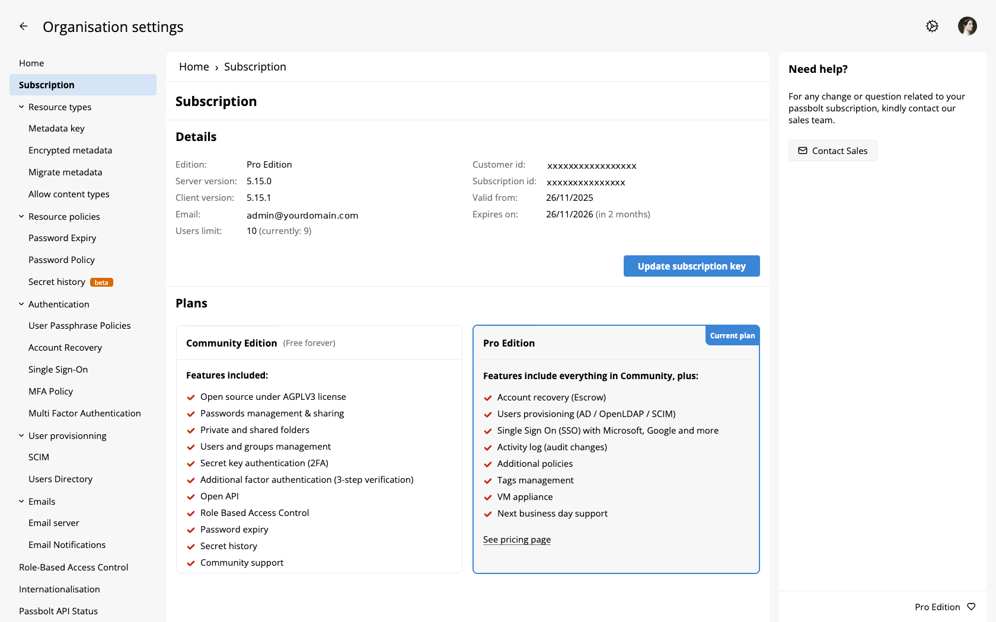
Task: Open Role-Based Access Control settings
Action: click(74, 568)
